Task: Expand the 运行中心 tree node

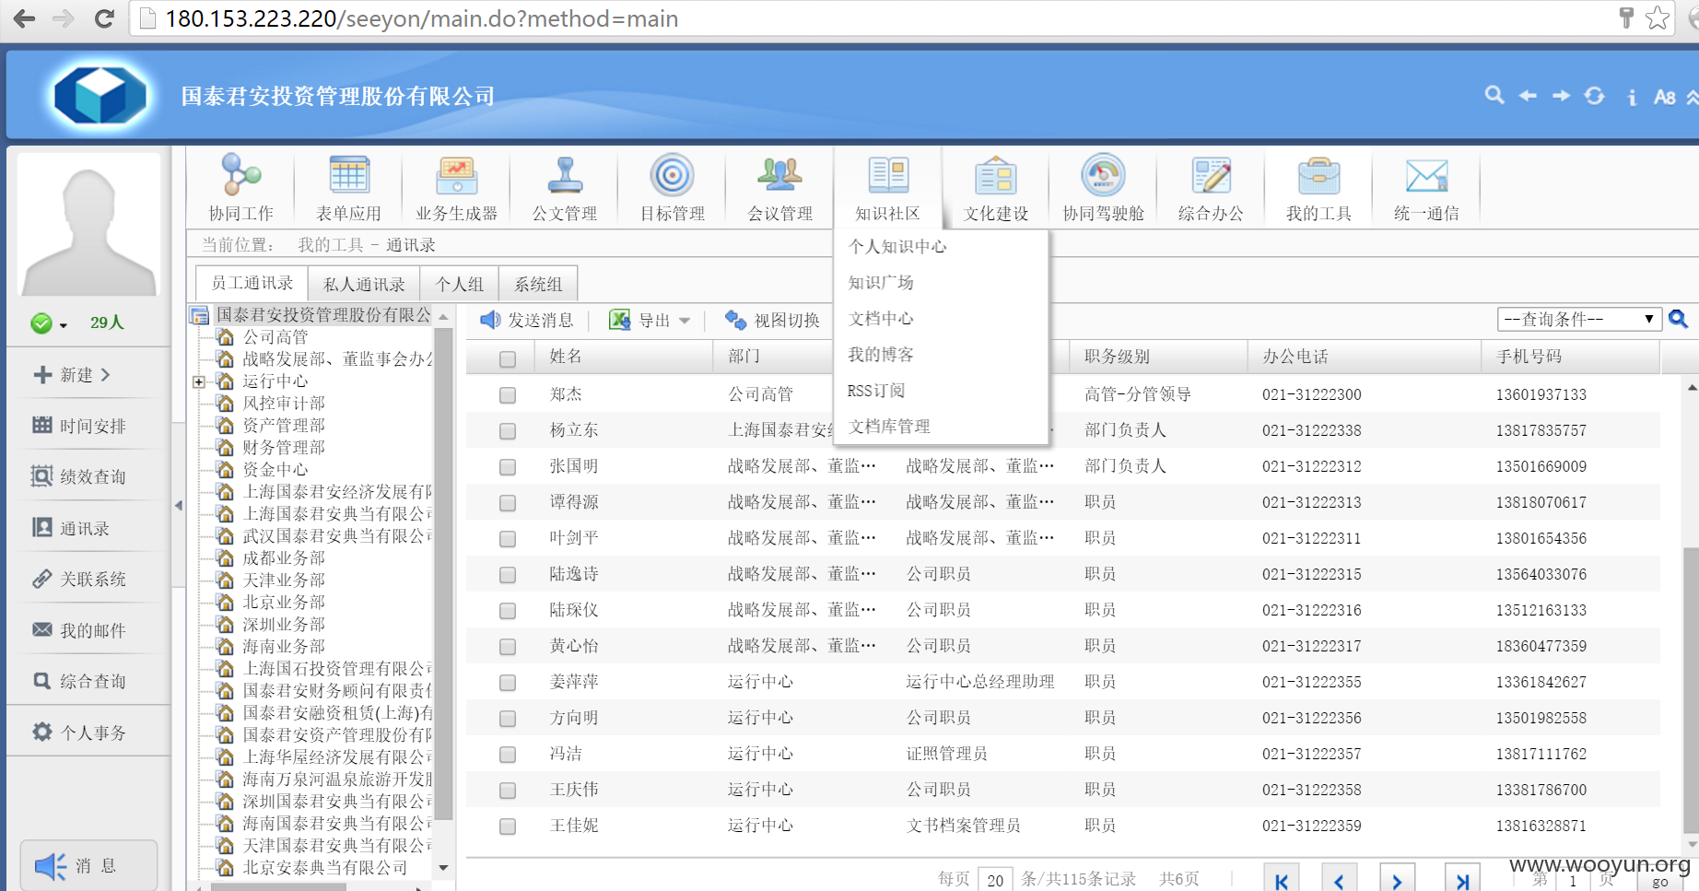Action: coord(198,381)
